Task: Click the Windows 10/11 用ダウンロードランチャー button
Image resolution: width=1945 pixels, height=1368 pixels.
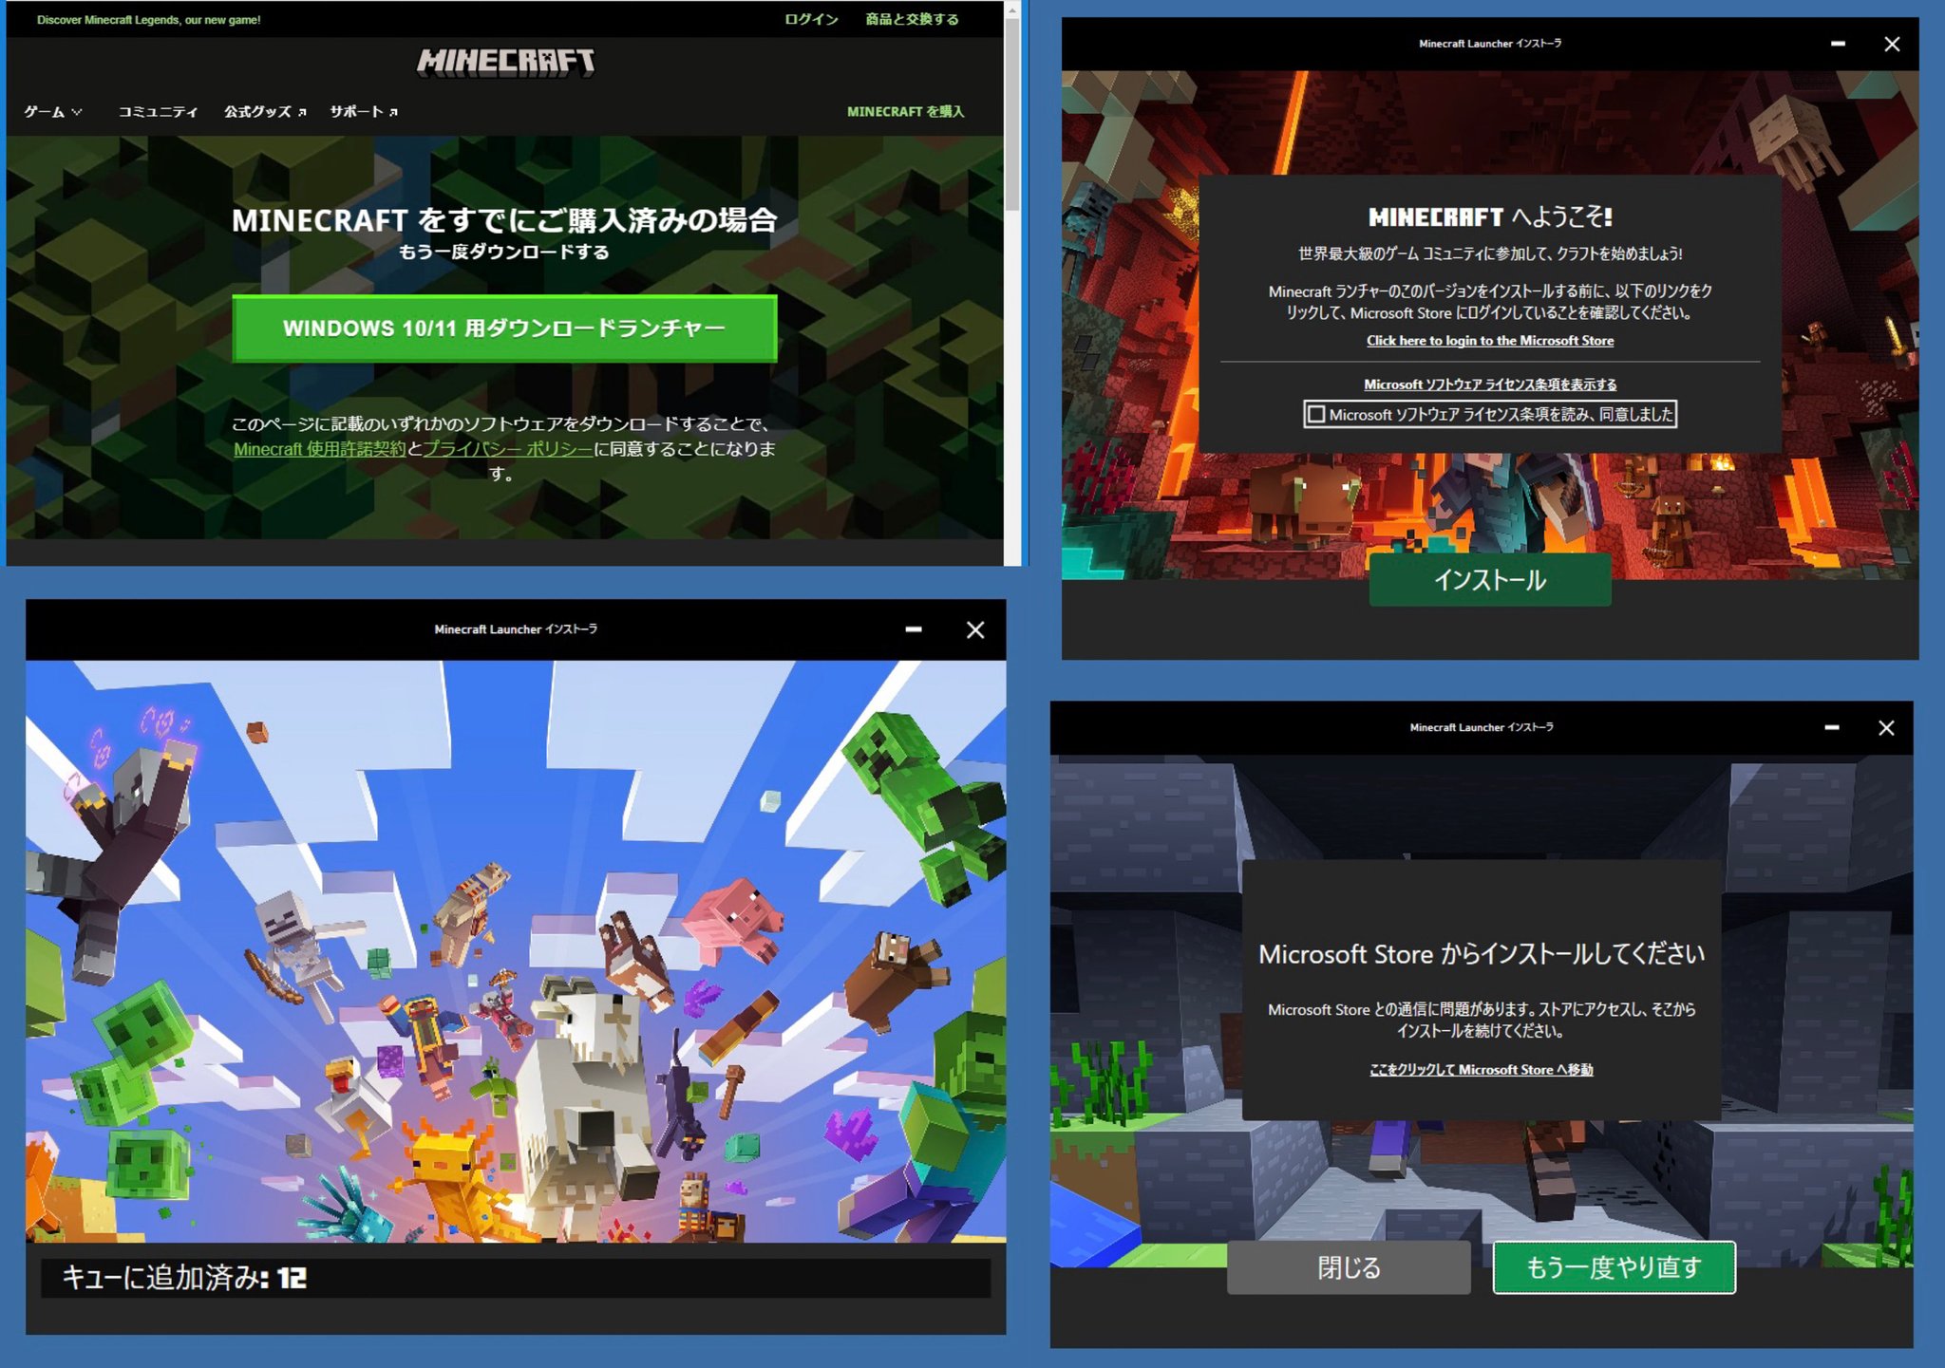Action: pyautogui.click(x=504, y=328)
